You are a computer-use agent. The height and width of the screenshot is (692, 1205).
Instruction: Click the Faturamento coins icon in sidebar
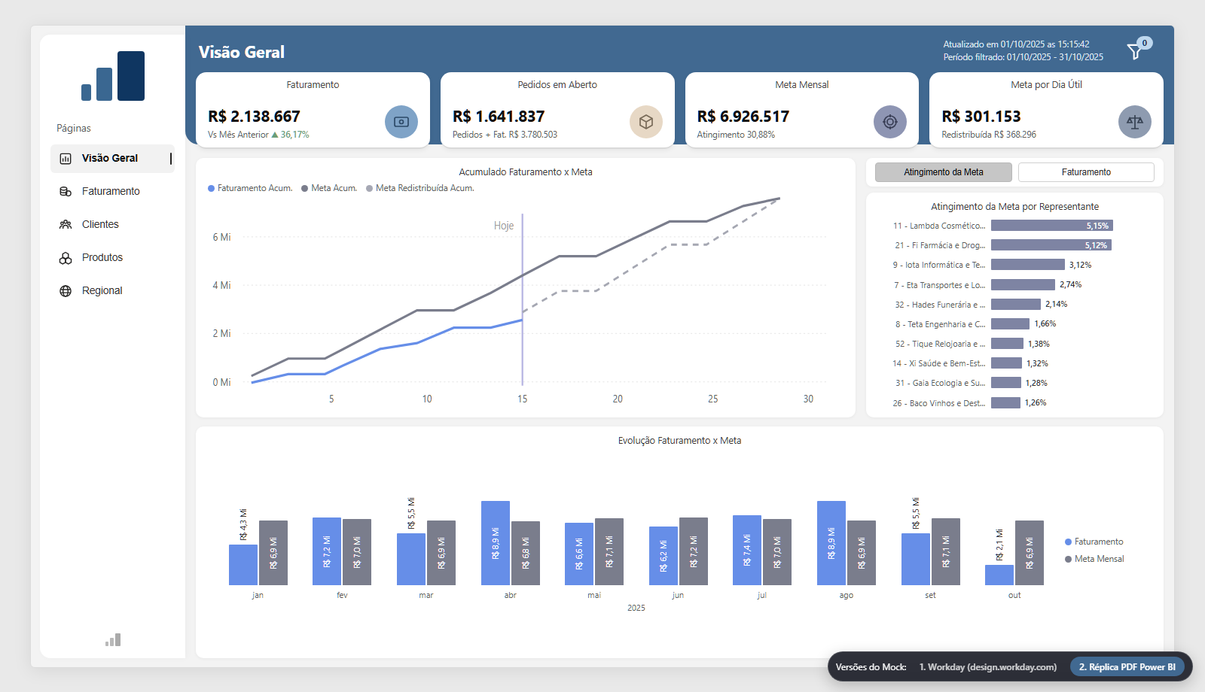pos(66,192)
